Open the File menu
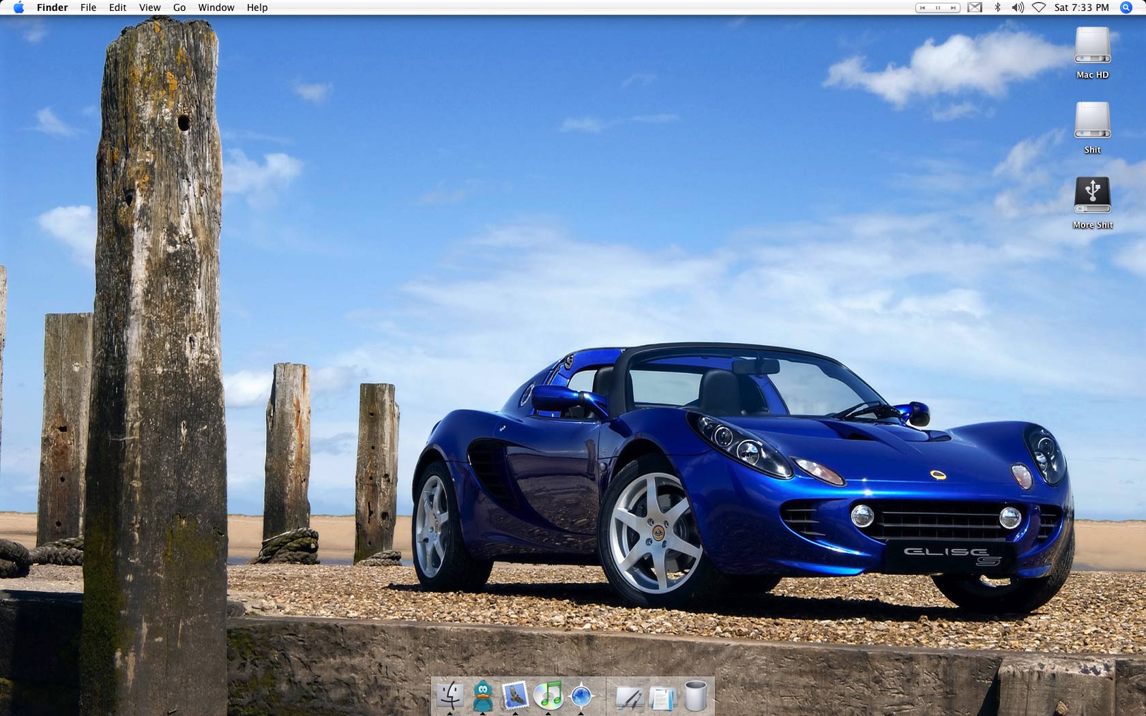This screenshot has height=716, width=1146. tap(88, 8)
